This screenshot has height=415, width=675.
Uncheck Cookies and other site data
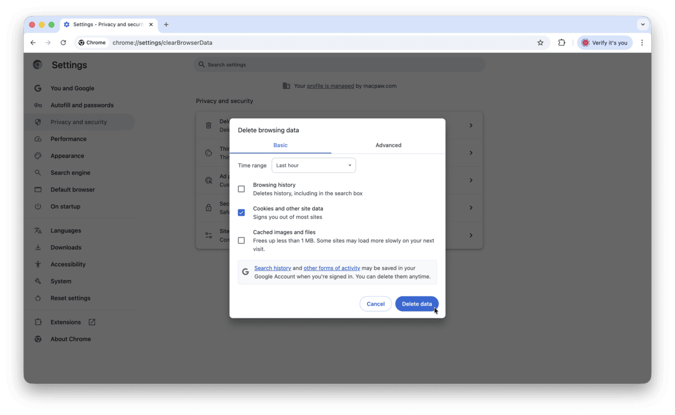(241, 212)
